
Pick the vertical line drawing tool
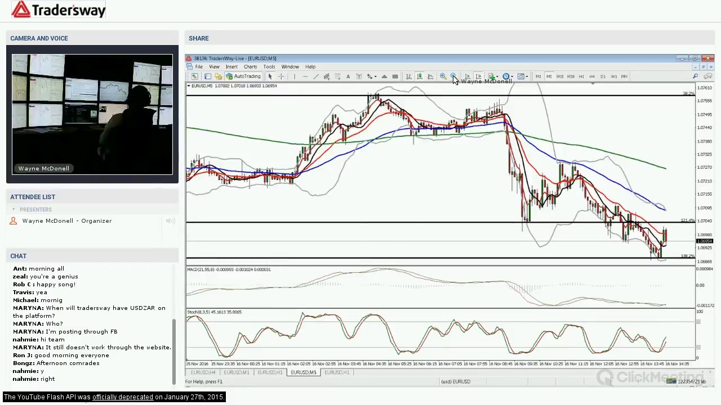(x=295, y=76)
